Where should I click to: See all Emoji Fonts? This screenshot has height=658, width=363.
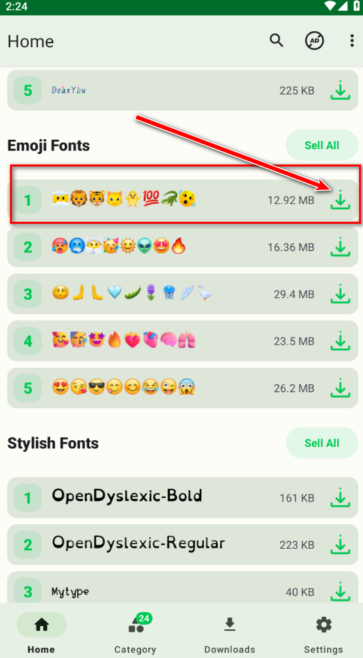click(x=322, y=145)
